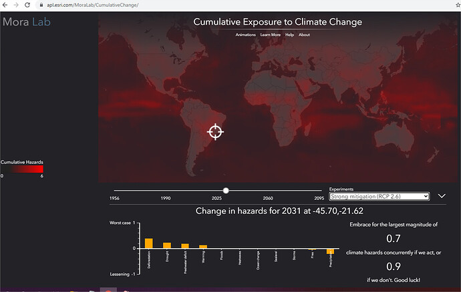Click the crosshair target marker on map
461x292 pixels.
pos(216,132)
